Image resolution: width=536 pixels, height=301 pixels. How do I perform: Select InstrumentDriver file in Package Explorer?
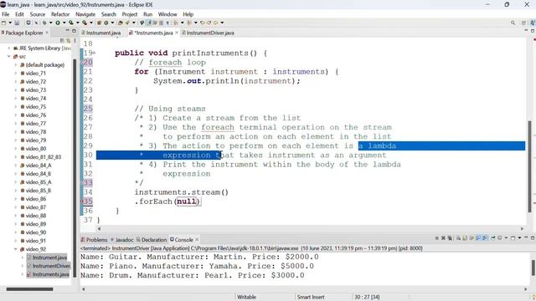[49, 266]
